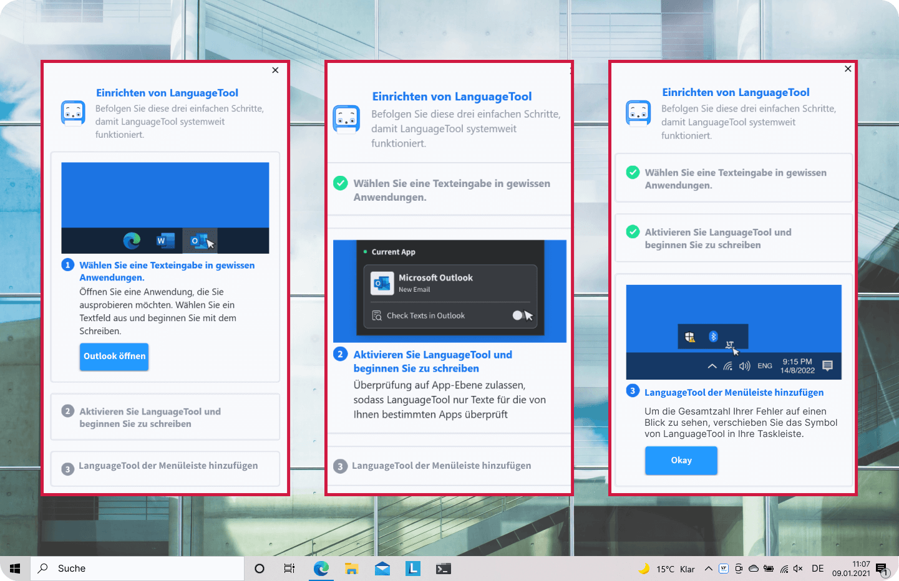899x581 pixels.
Task: Open the clock showing 11:07 09.01.2021
Action: click(x=851, y=569)
